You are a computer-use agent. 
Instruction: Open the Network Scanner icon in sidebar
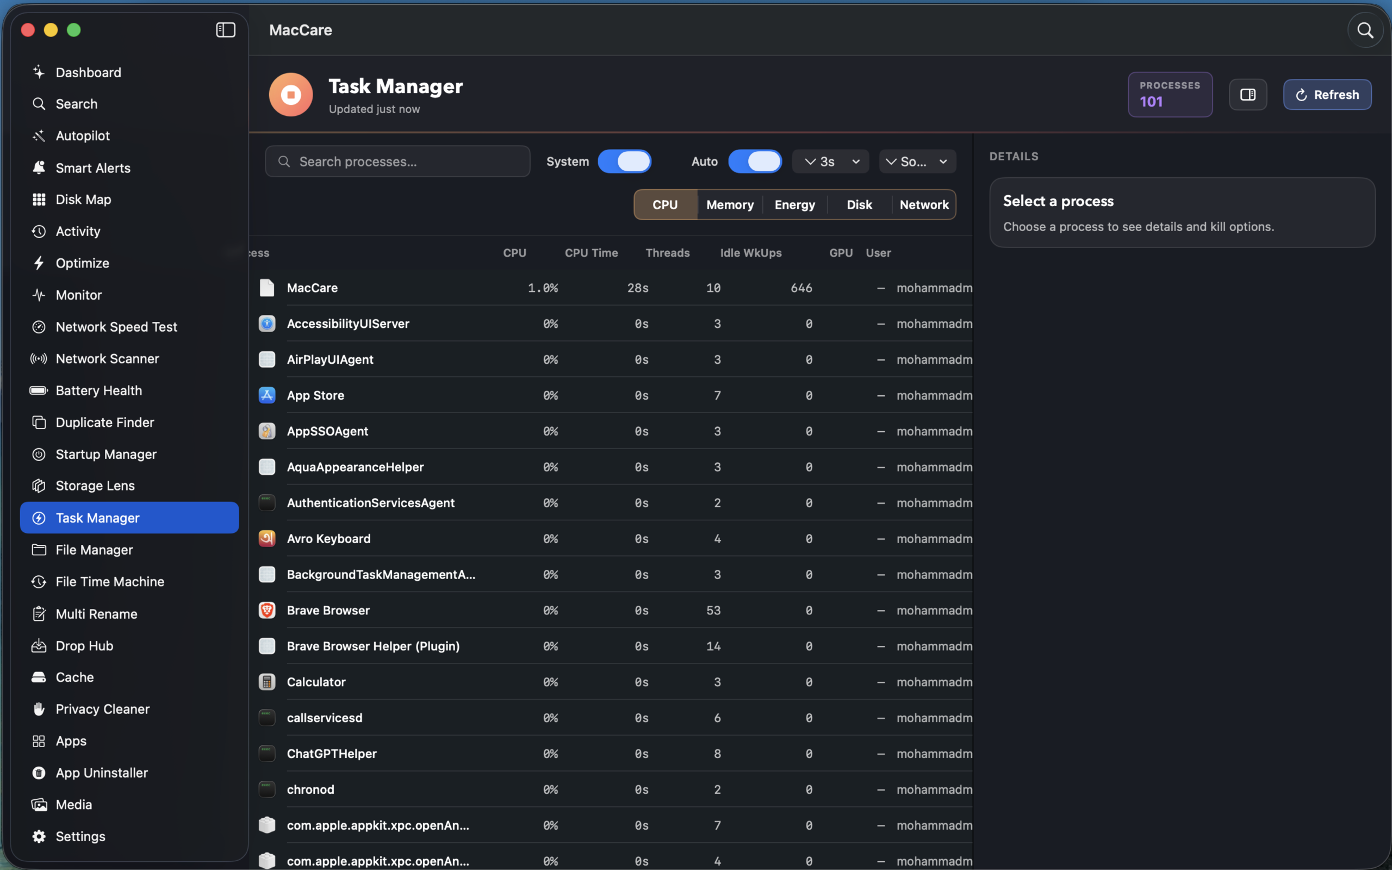tap(39, 358)
